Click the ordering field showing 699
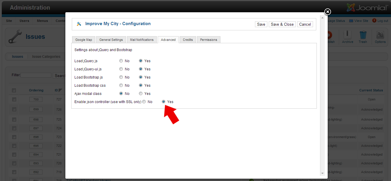 [36, 109]
